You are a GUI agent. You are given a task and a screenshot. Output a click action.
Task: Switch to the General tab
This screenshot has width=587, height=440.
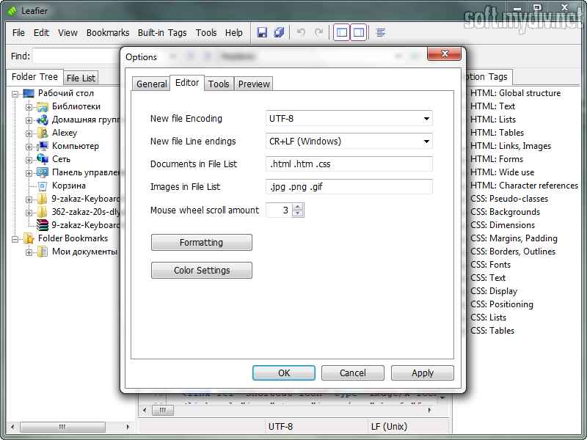(x=152, y=84)
